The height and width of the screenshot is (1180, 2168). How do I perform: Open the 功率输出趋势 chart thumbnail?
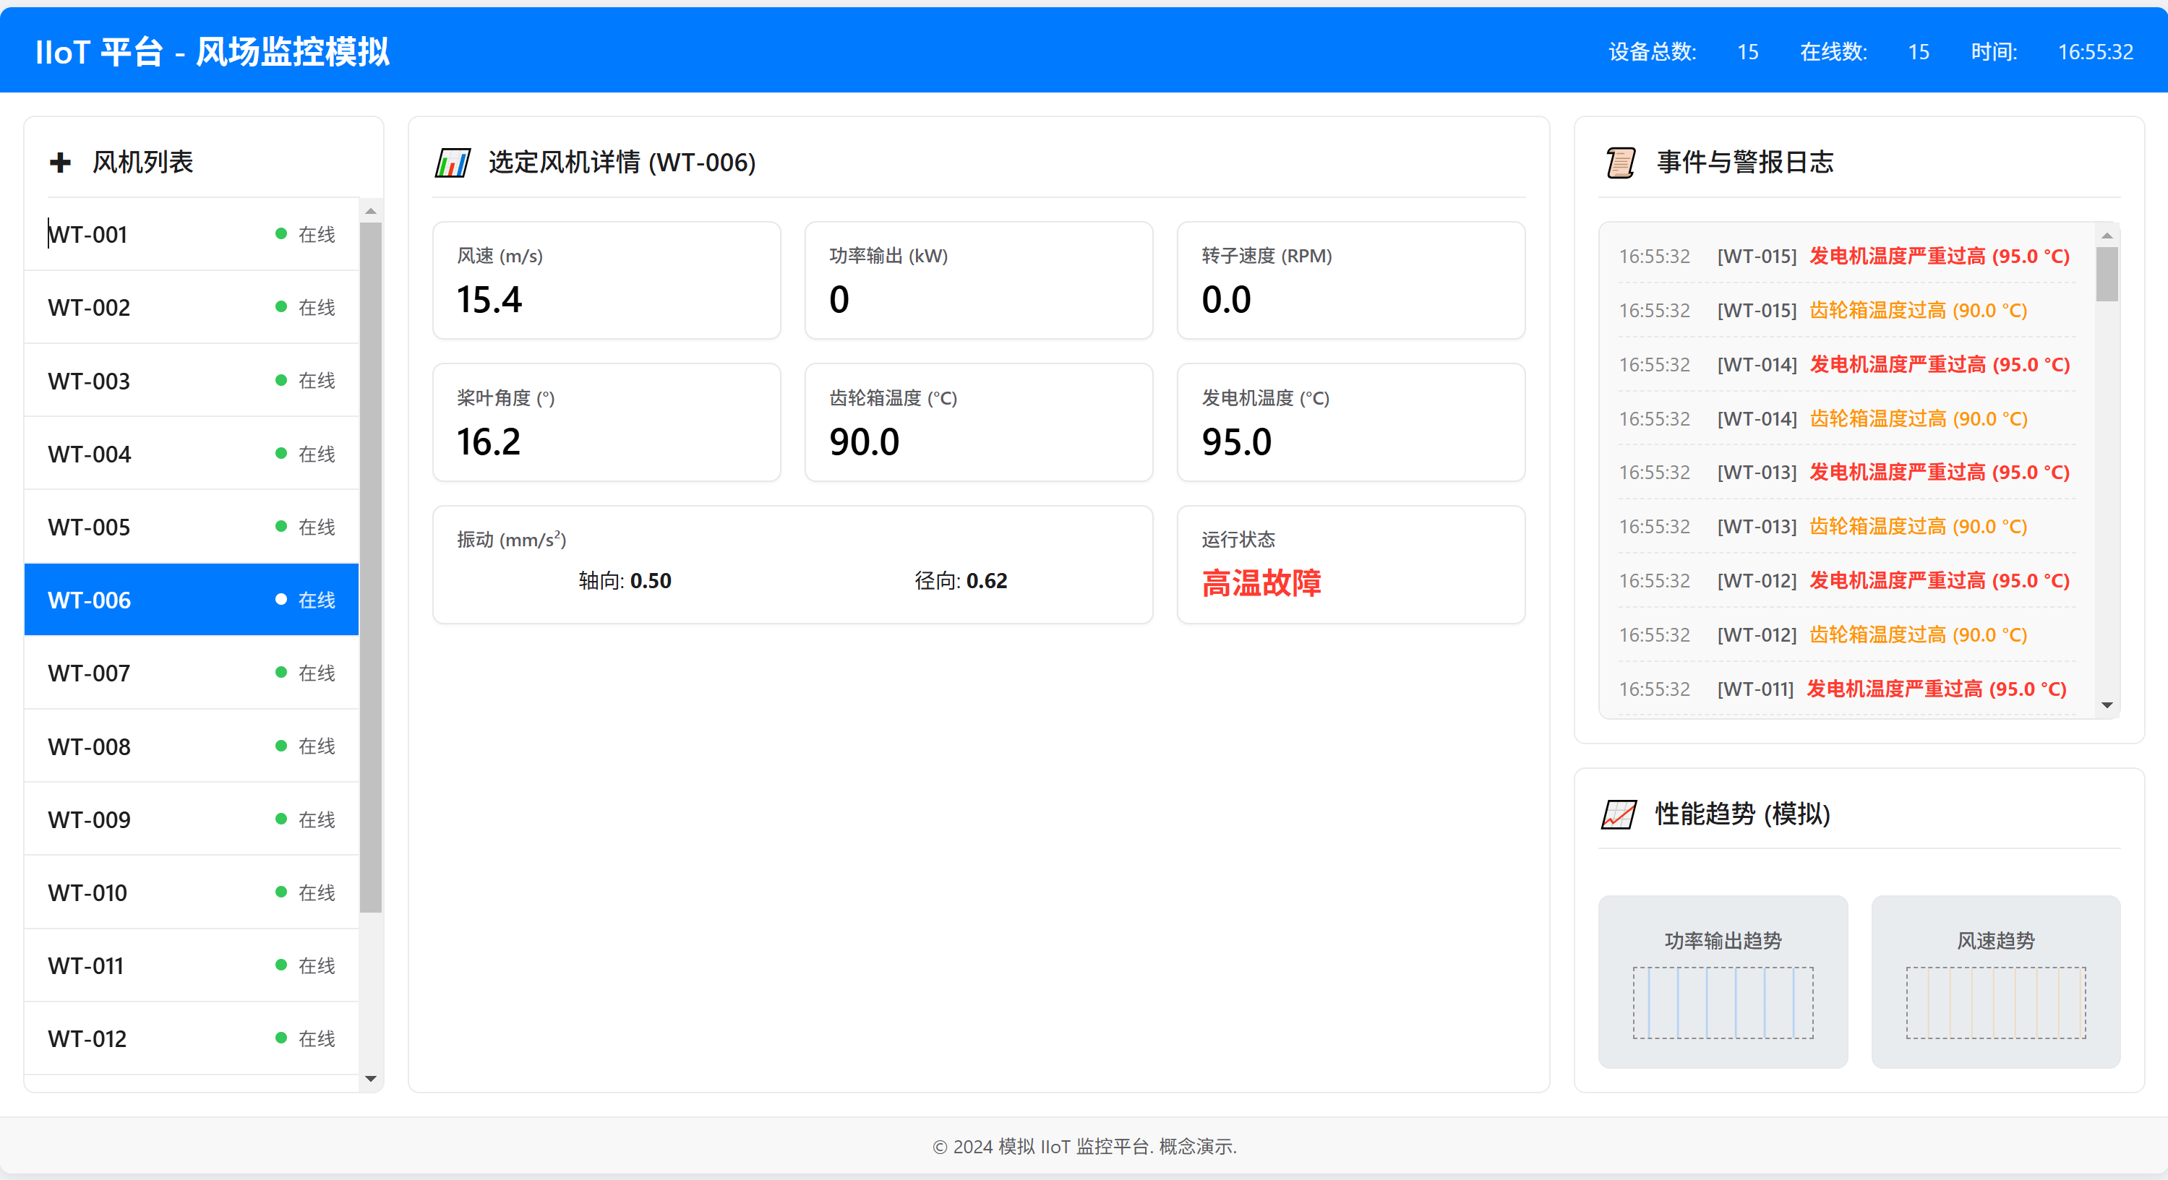1722,981
